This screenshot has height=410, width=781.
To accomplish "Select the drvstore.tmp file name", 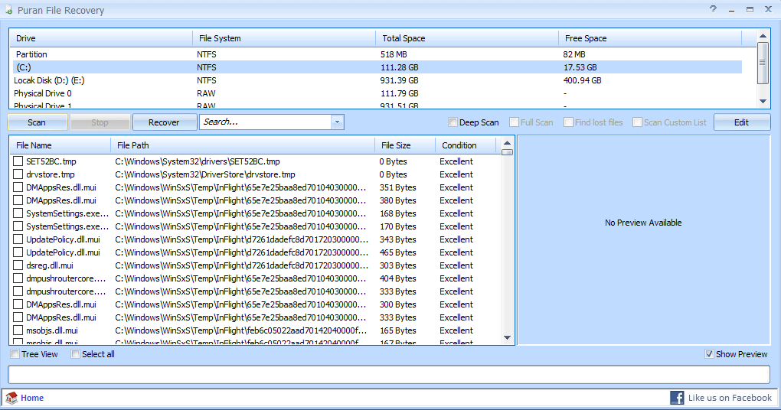I will 51,174.
